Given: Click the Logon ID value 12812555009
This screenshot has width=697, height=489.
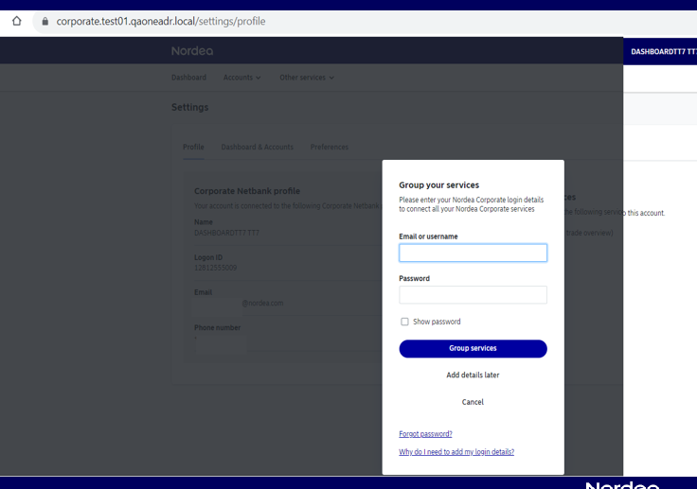Looking at the screenshot, I should coord(216,268).
